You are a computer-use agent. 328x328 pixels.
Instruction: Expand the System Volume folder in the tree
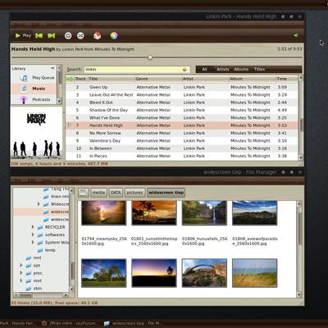click(x=33, y=242)
